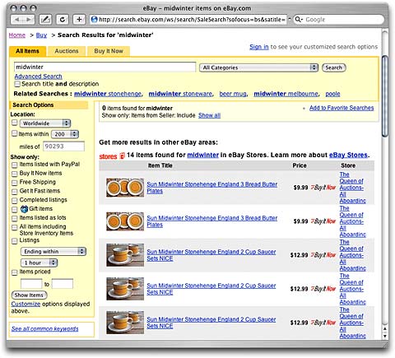Click the $9.99 first Buy It Now logo
395x358 pixels.
point(323,188)
